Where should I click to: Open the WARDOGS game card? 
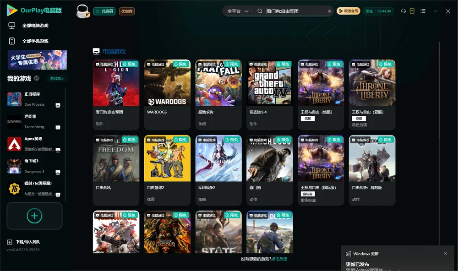click(167, 95)
